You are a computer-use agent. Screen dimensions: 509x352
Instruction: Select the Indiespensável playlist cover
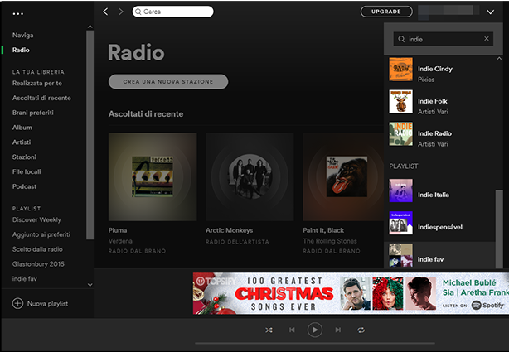click(x=401, y=223)
